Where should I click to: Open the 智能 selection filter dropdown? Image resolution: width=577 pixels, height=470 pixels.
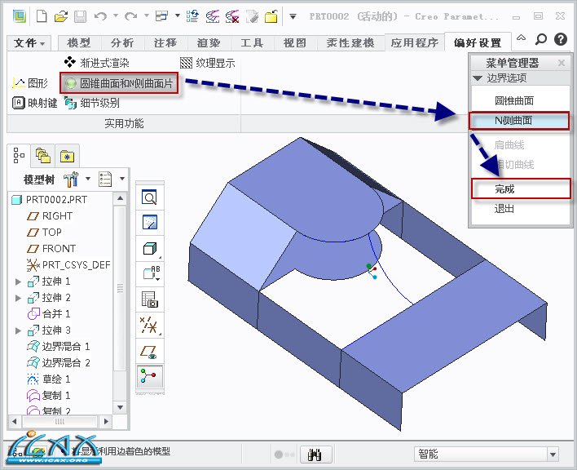tap(553, 454)
